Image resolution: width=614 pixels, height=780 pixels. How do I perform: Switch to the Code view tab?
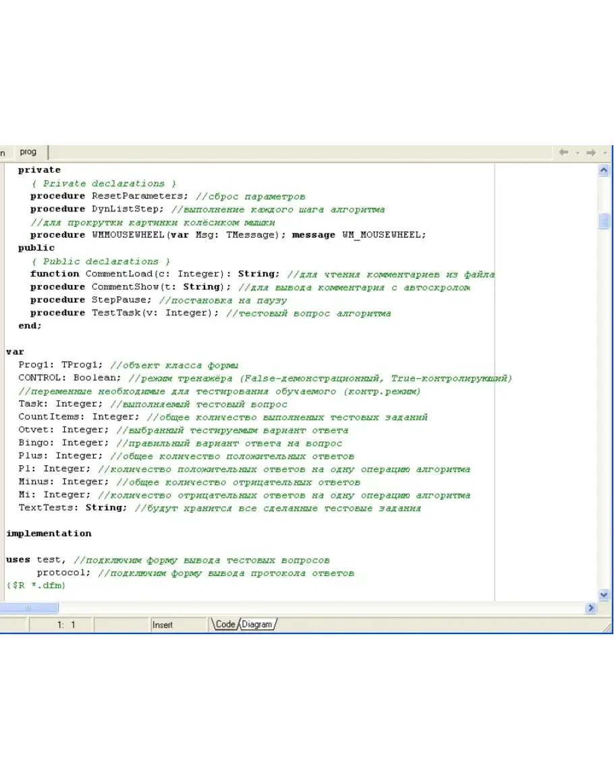click(x=225, y=625)
